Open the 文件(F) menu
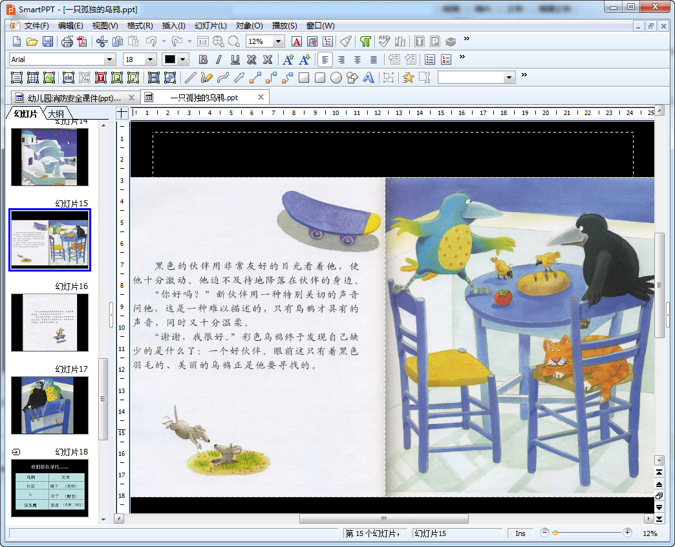This screenshot has height=547, width=675. [37, 26]
